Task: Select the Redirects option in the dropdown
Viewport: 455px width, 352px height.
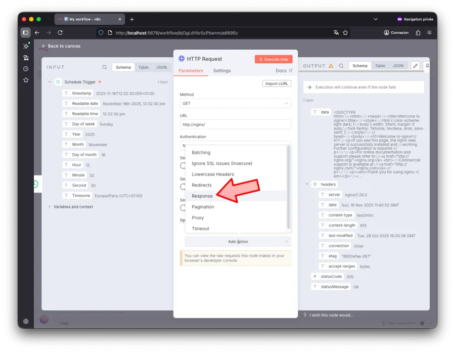Action: coord(203,185)
